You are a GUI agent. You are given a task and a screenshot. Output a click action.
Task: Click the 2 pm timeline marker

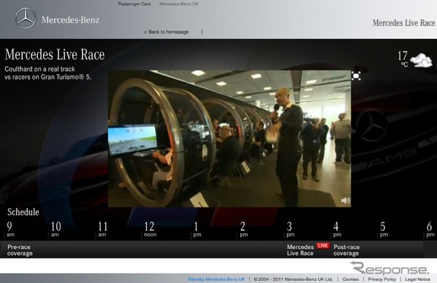243,230
